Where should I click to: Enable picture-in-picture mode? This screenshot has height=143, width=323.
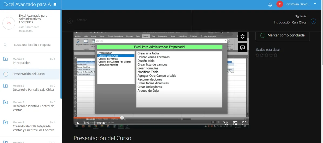pos(235,123)
